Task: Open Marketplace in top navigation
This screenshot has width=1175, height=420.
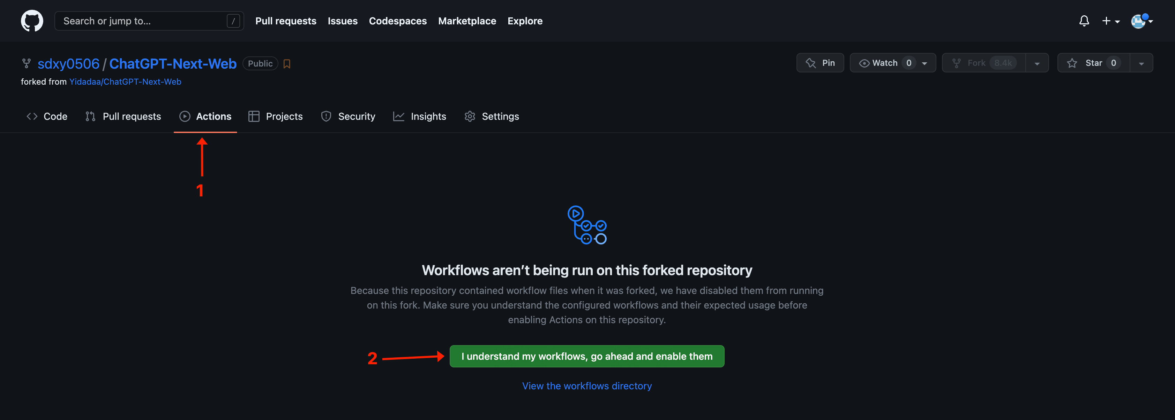Action: point(467,21)
